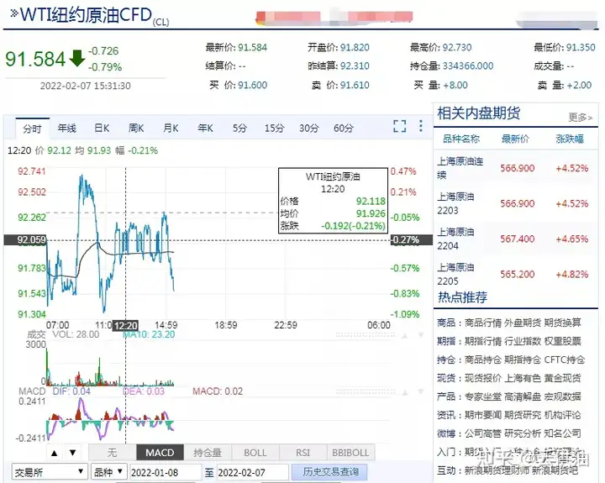Viewport: 605px width, 483px height.
Task: Click the 公司高管 link
Action: 482,433
